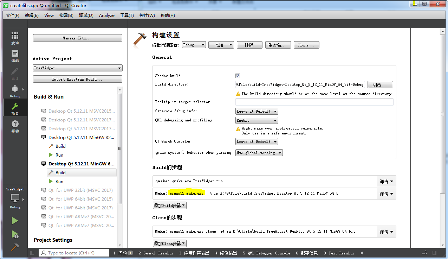Click the build directory warning icon
Screen dimensions: 448x259
238,94
